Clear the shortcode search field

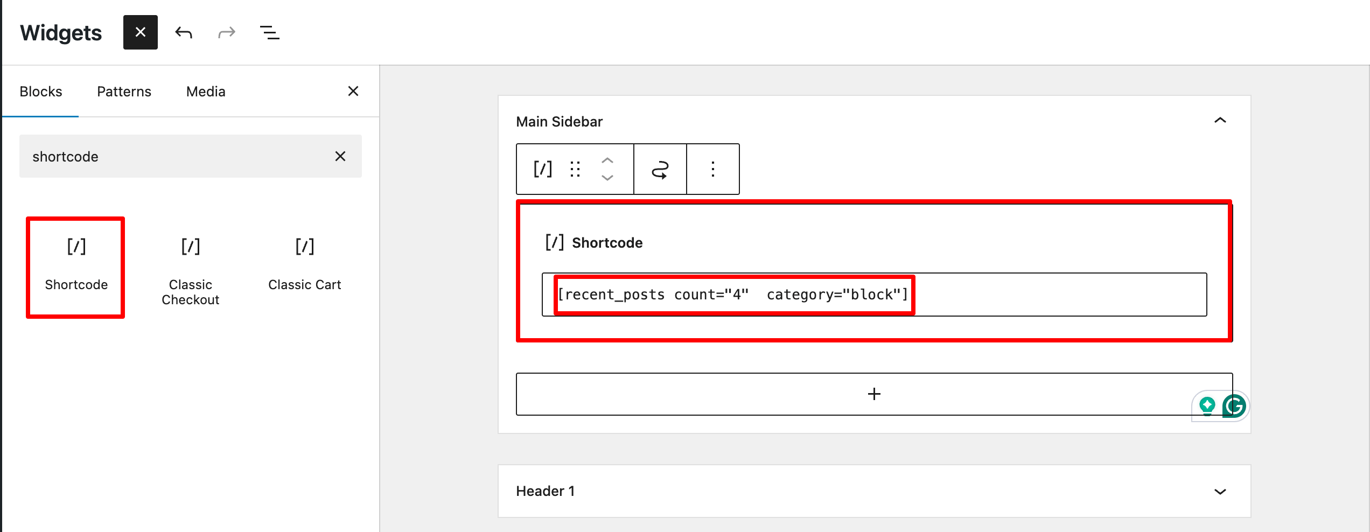tap(340, 156)
